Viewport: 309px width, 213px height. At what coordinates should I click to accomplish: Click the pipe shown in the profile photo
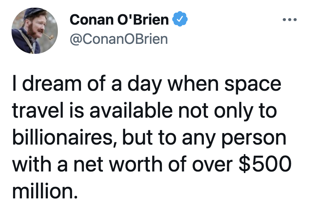click(x=49, y=37)
